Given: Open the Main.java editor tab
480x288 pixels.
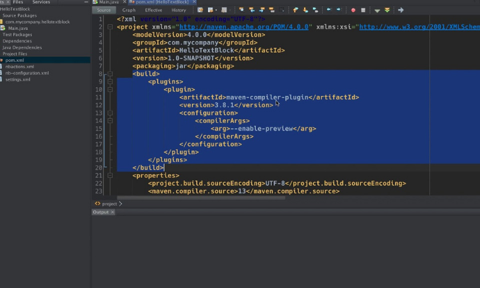Looking at the screenshot, I should click(x=109, y=2).
